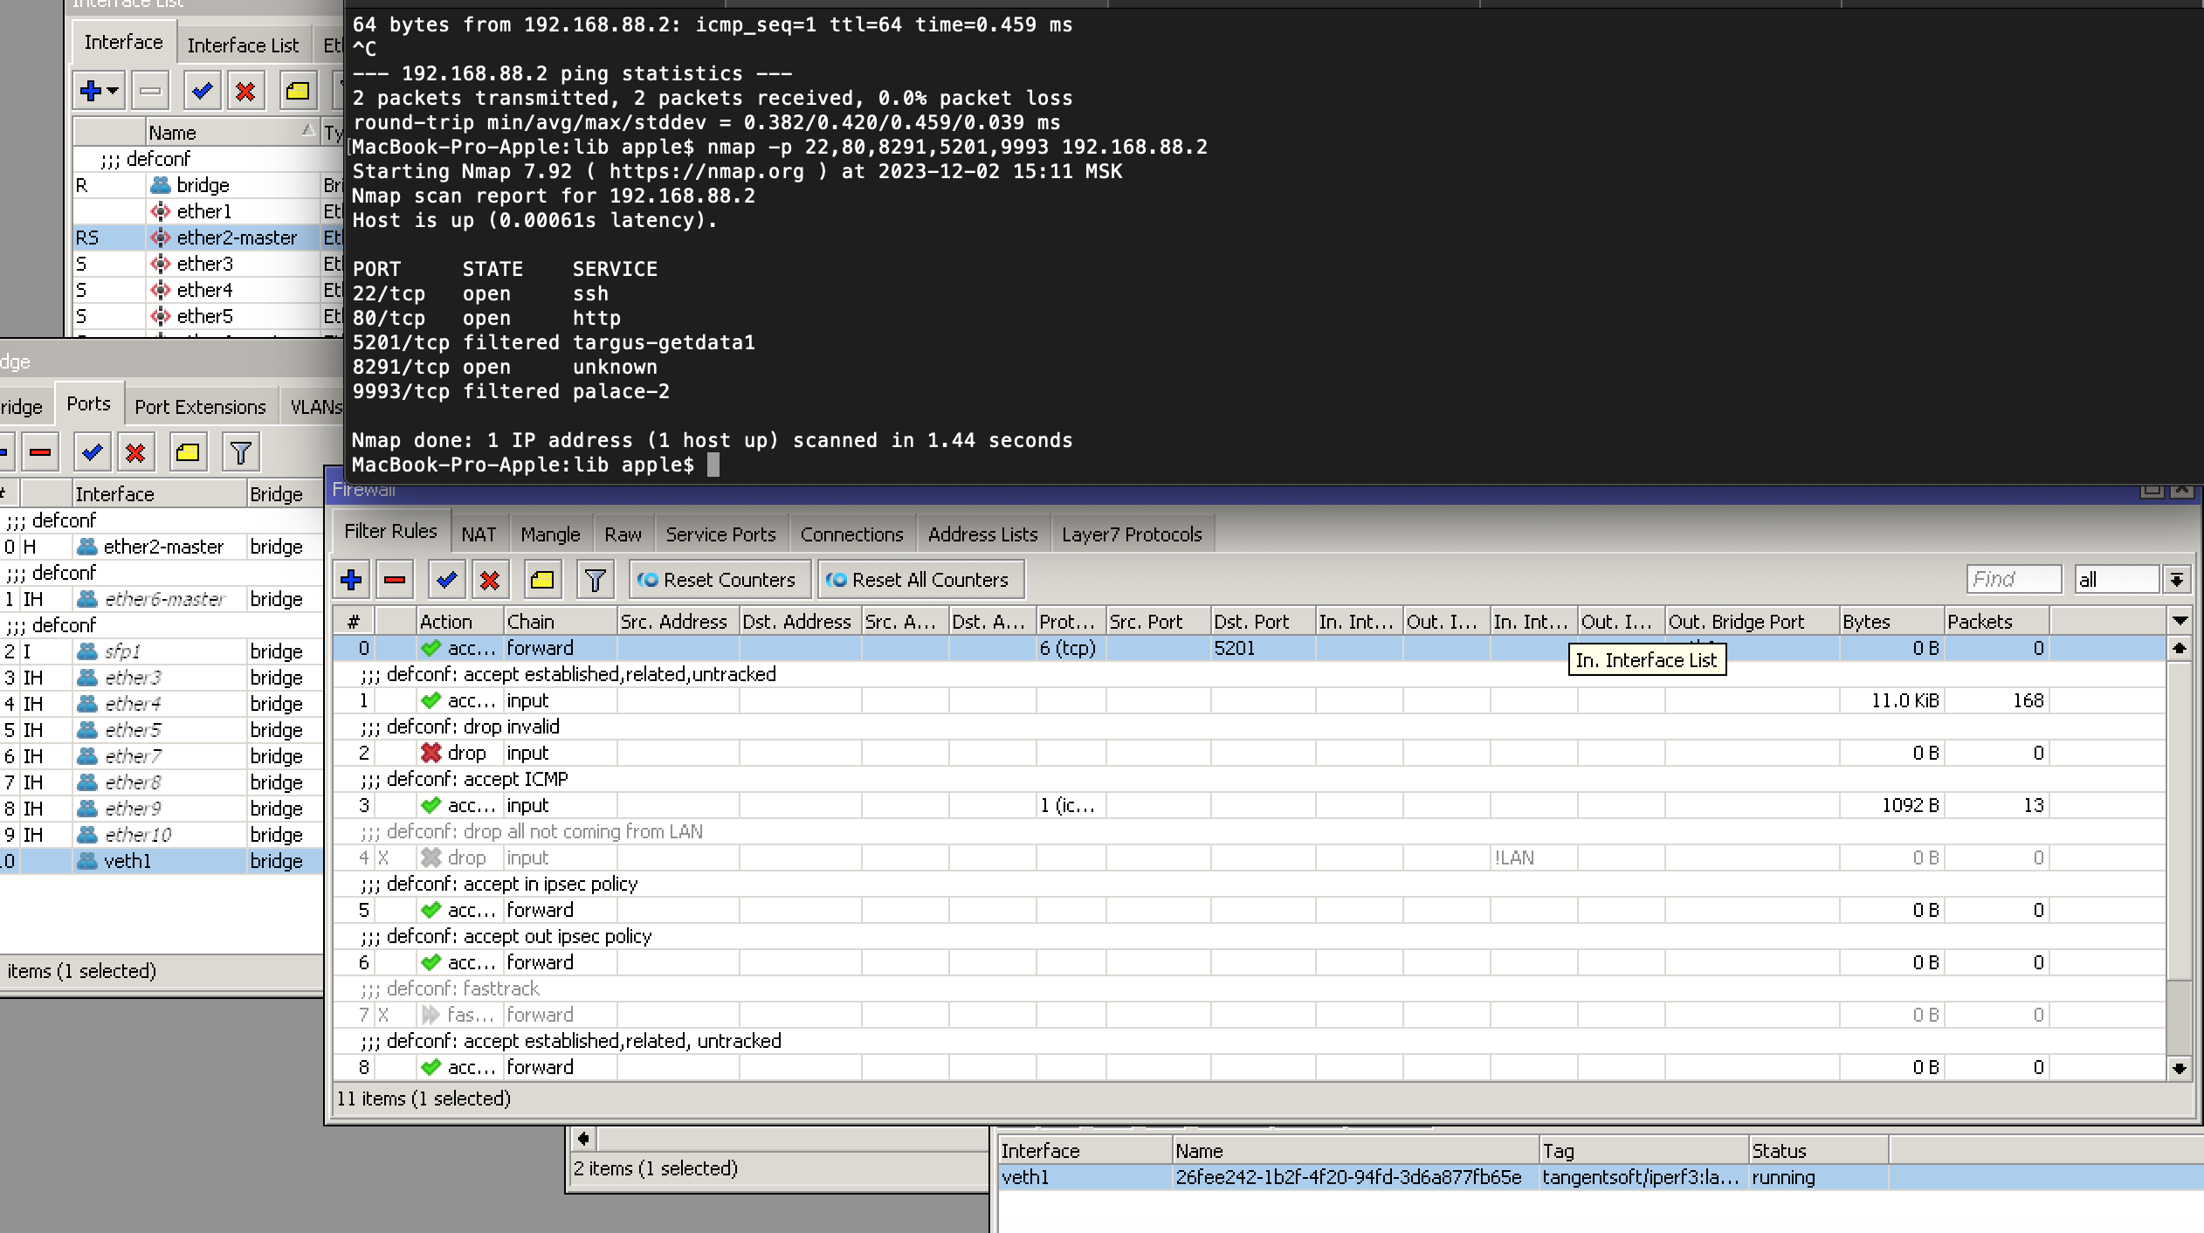The width and height of the screenshot is (2204, 1233).
Task: Click container Status column header
Action: tap(1818, 1151)
